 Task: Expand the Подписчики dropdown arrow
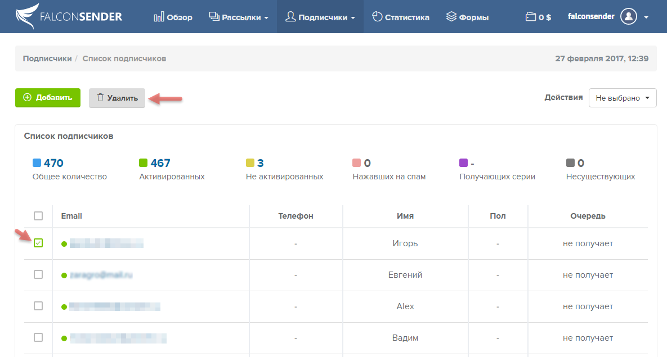(353, 18)
